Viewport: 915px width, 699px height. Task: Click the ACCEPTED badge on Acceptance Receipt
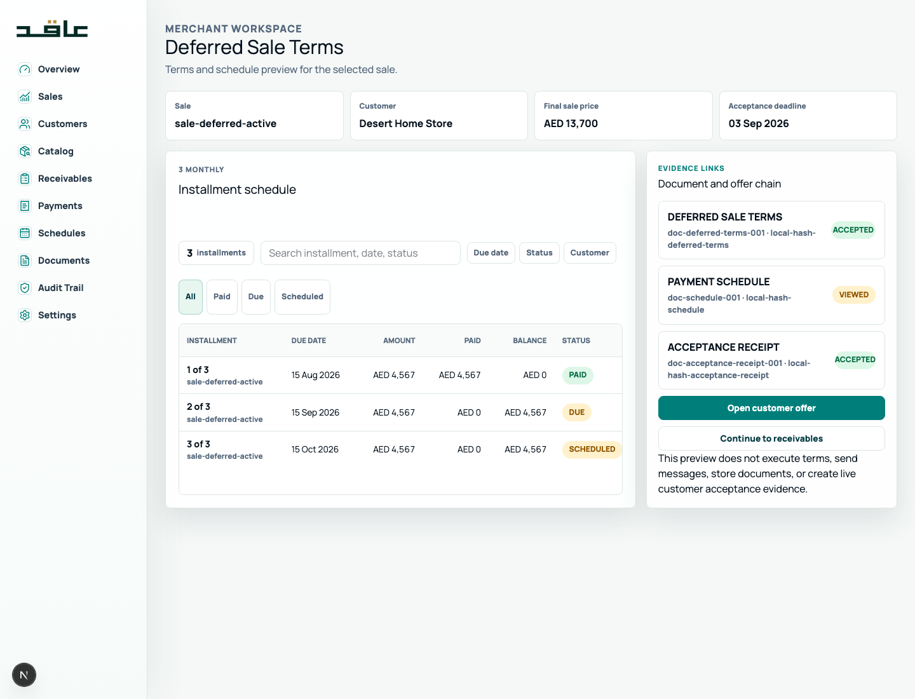pos(855,360)
